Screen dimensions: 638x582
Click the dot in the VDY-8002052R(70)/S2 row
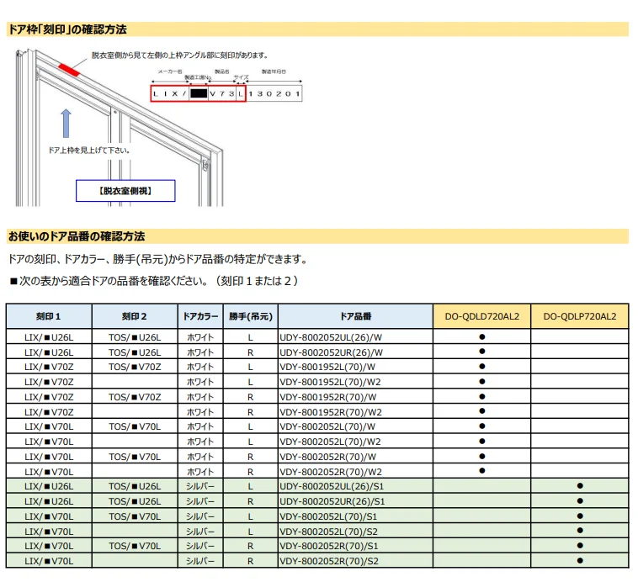(x=580, y=559)
